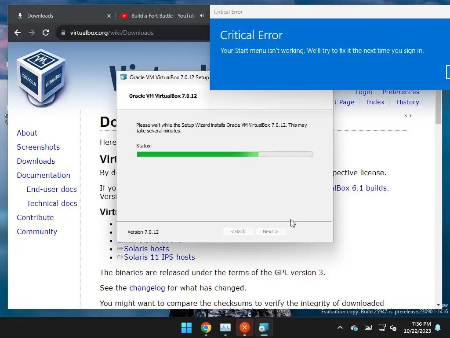Switch to the Build a Fort Battle YouTube tab

[x=163, y=16]
